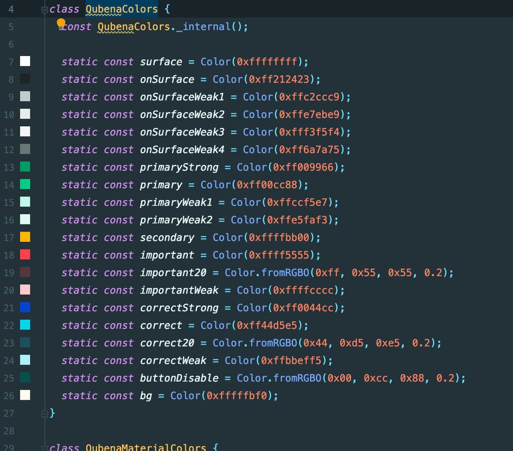Click the secondary identifier
The width and height of the screenshot is (513, 451).
167,237
